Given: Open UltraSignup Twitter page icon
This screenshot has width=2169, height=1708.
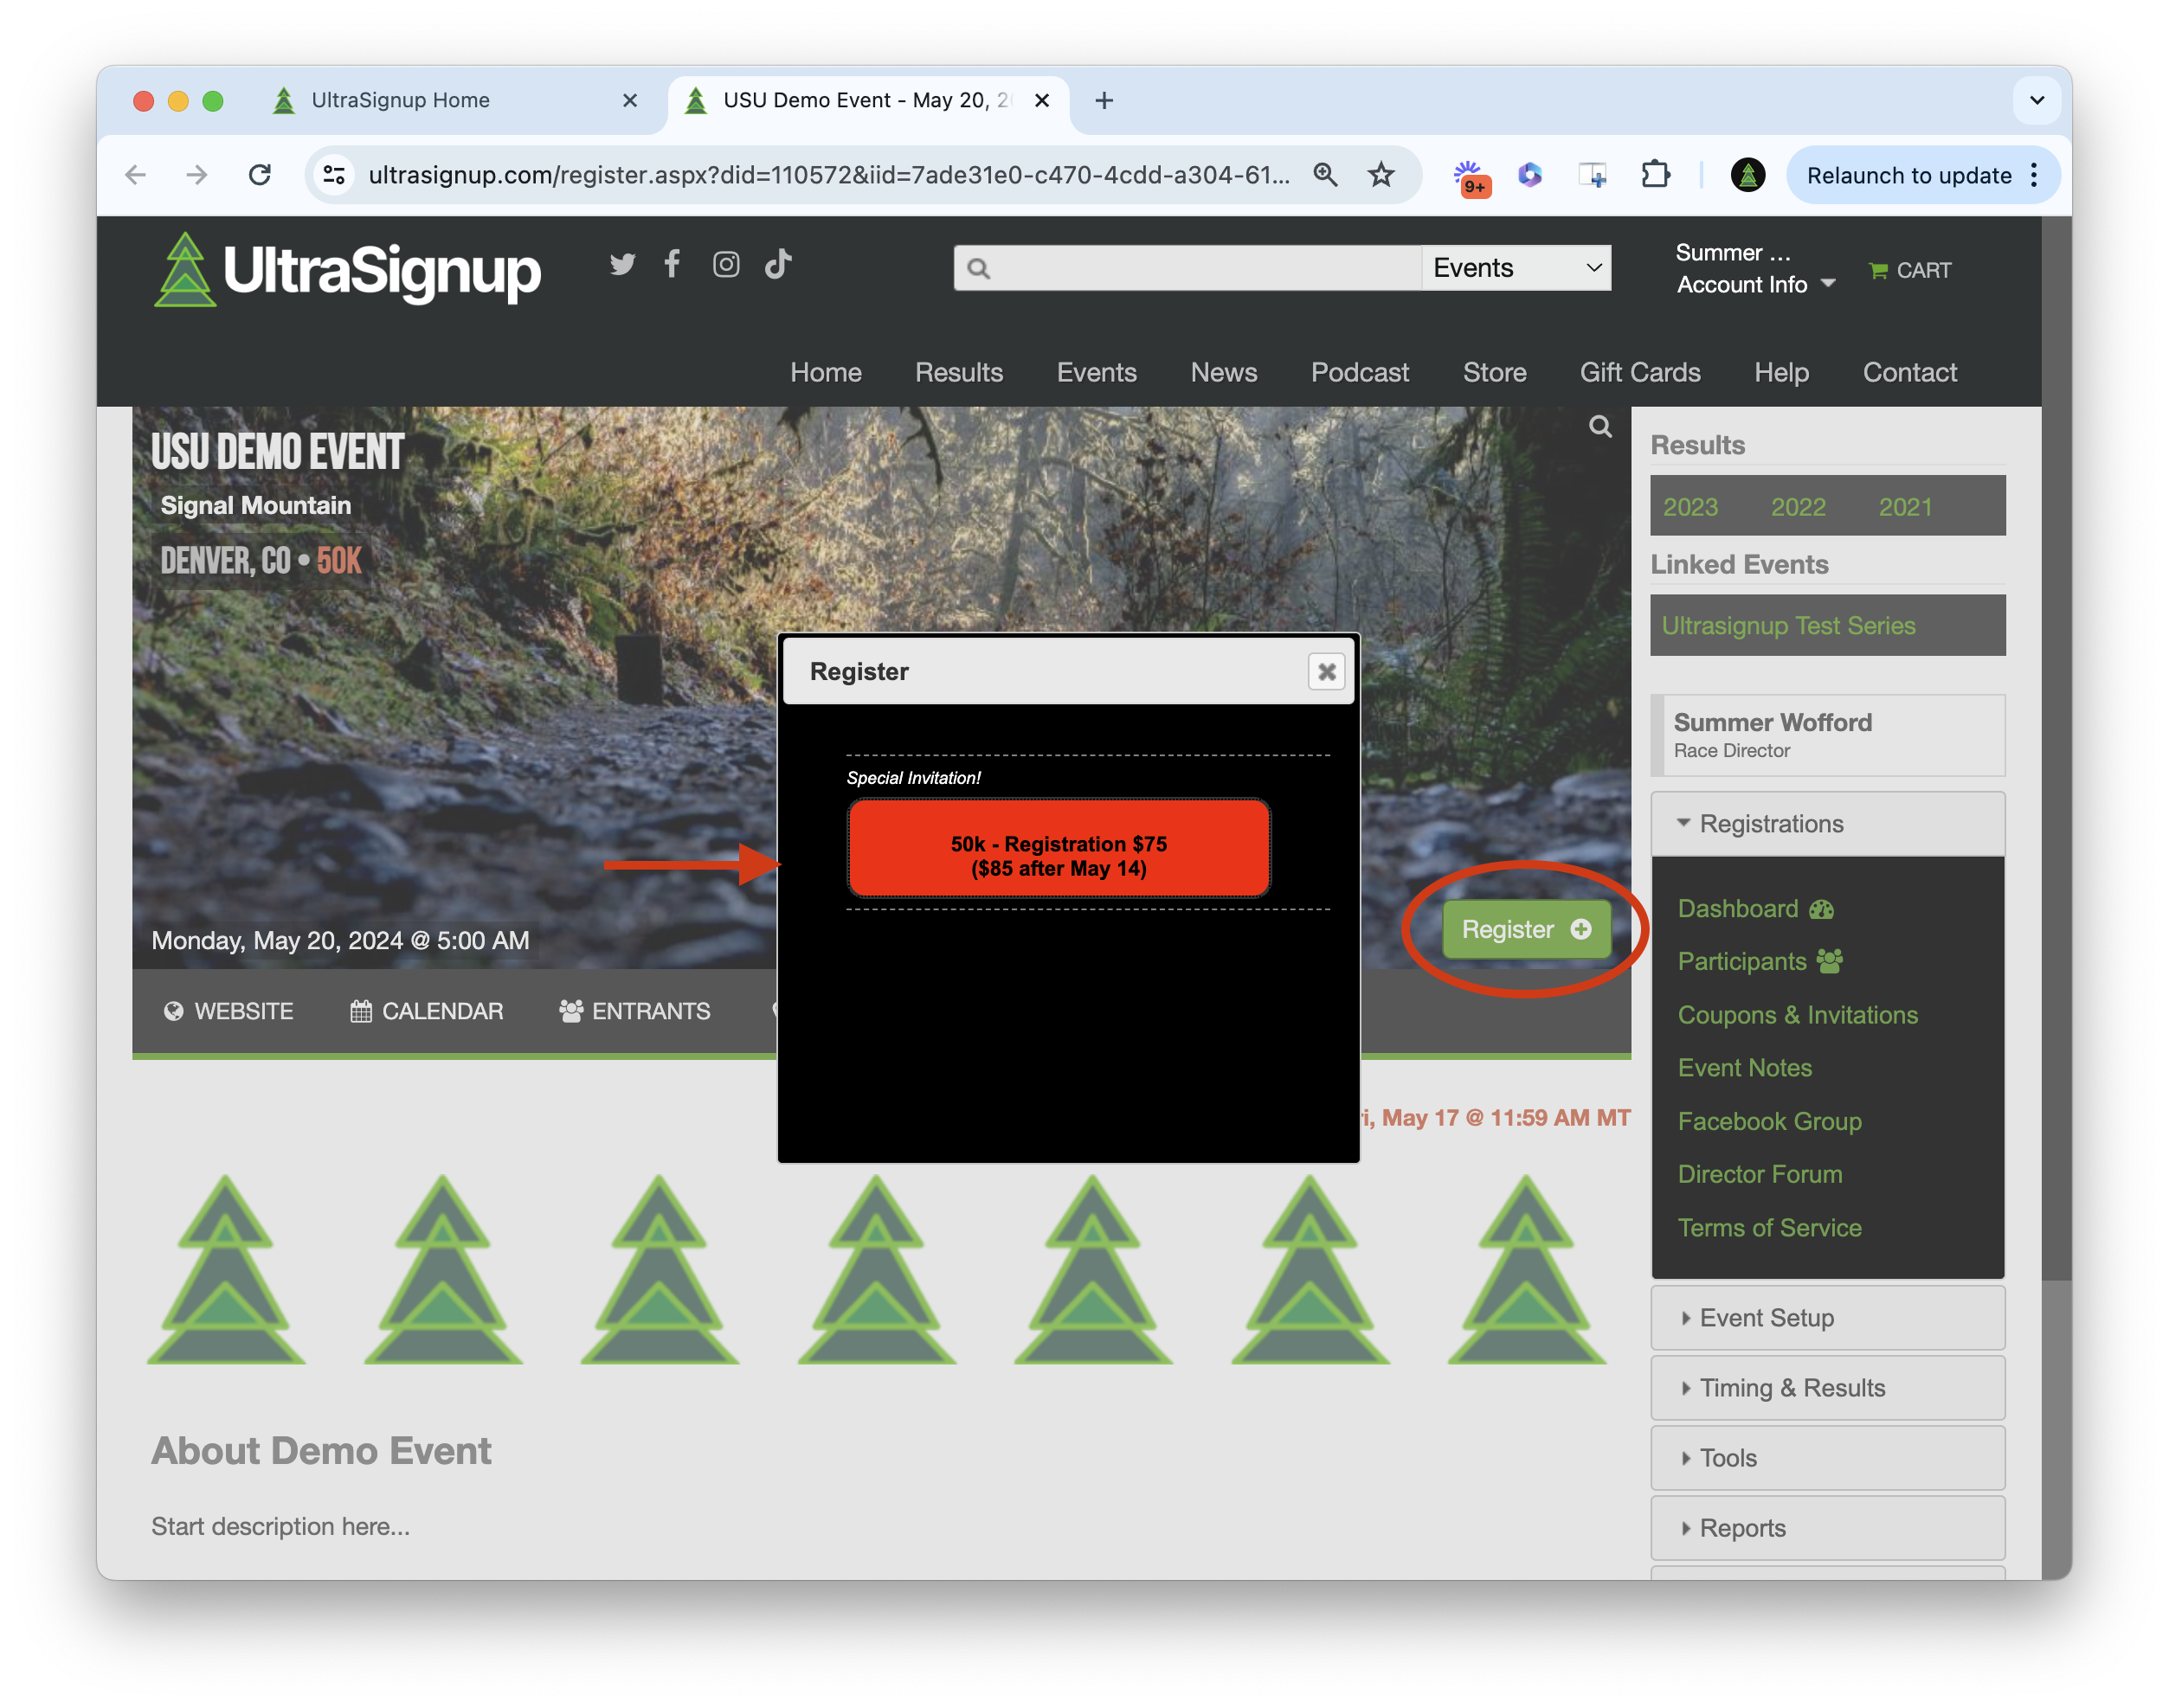Looking at the screenshot, I should point(622,264).
